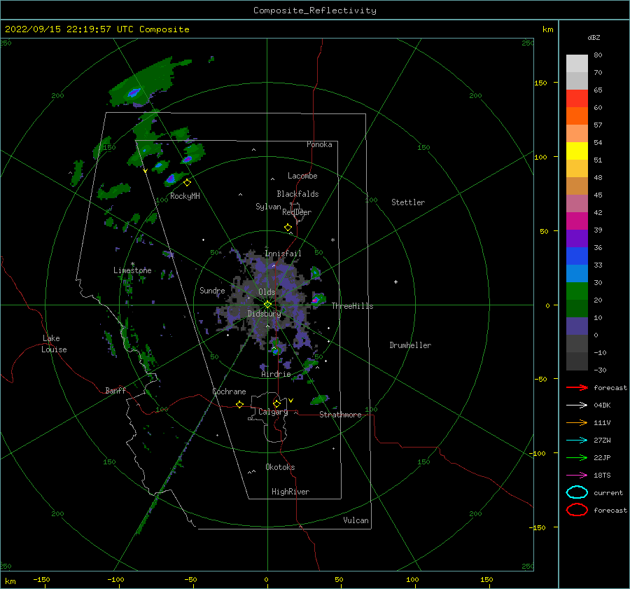Viewport: 630px width, 589px height.
Task: Click the 65 dBZ red color swatch
Action: (x=577, y=99)
